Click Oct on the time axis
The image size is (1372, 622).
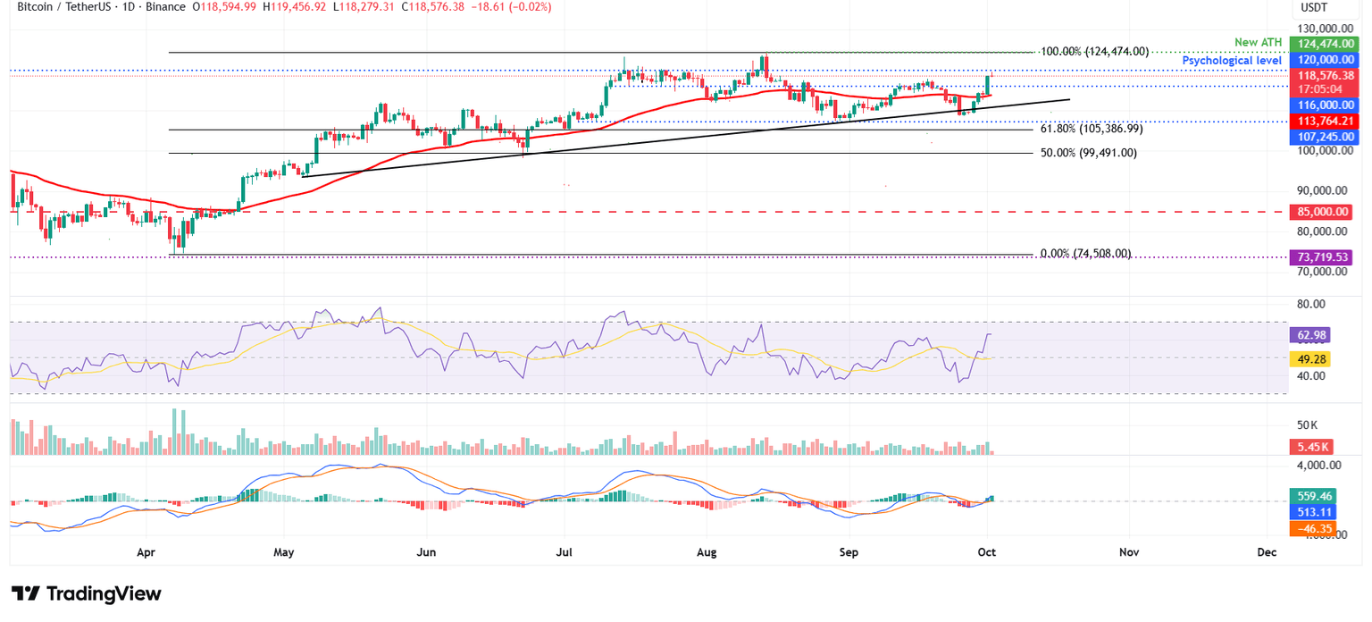[986, 552]
